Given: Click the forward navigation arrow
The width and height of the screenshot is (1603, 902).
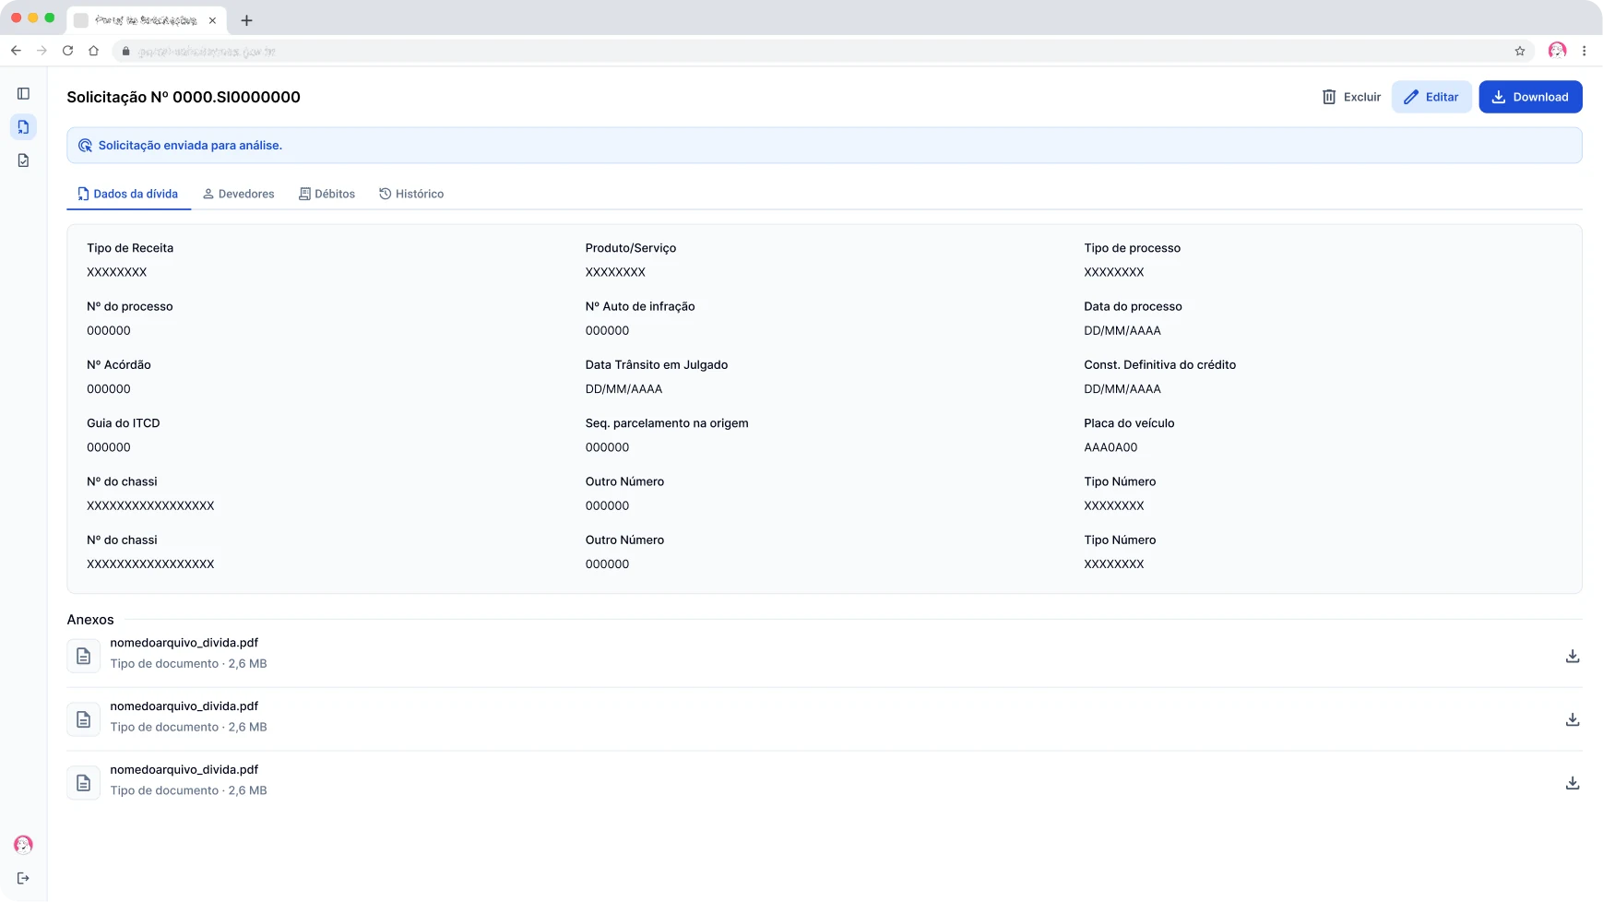Looking at the screenshot, I should pos(42,51).
